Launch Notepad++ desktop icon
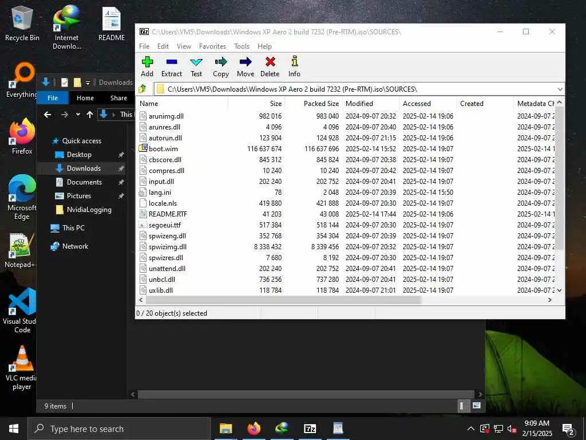586x440 pixels. click(19, 251)
